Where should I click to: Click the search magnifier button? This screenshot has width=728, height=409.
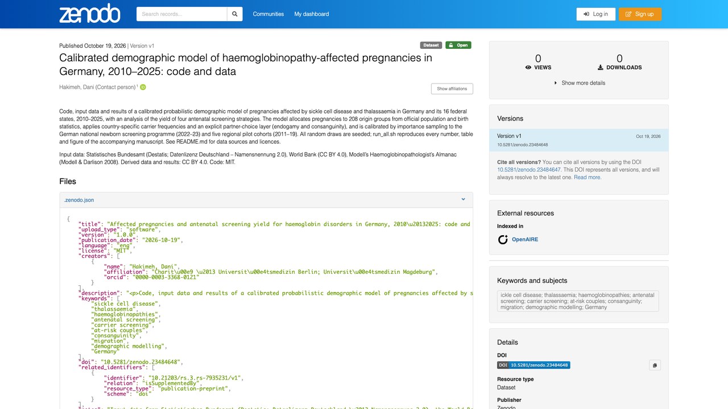click(x=235, y=14)
